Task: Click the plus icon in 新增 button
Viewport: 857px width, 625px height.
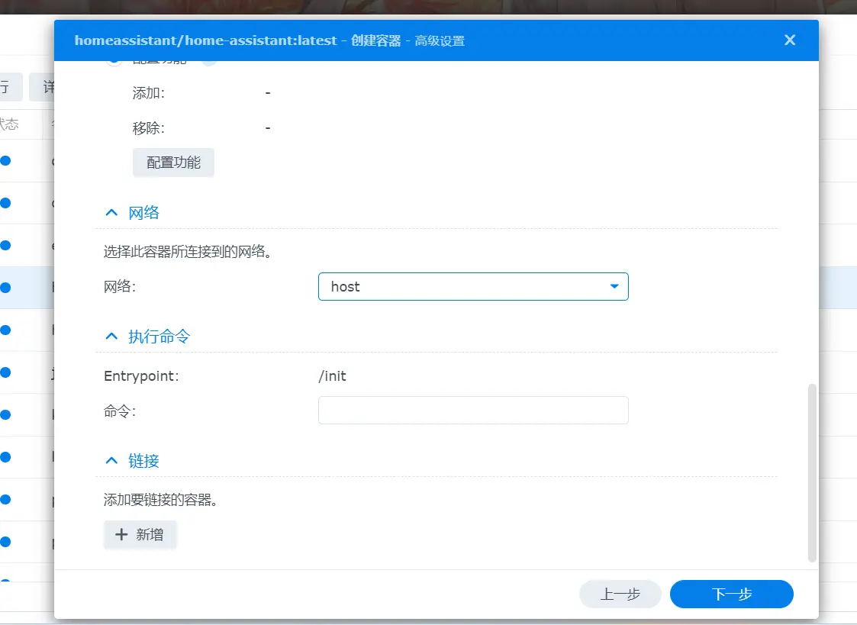Action: coord(121,534)
